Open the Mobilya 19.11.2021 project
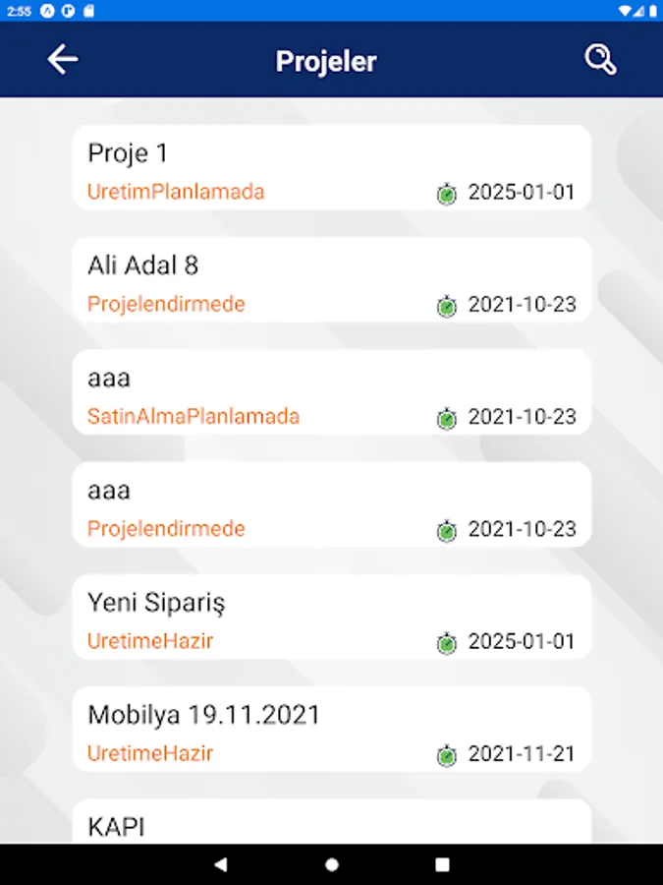This screenshot has height=885, width=663. pos(332,730)
